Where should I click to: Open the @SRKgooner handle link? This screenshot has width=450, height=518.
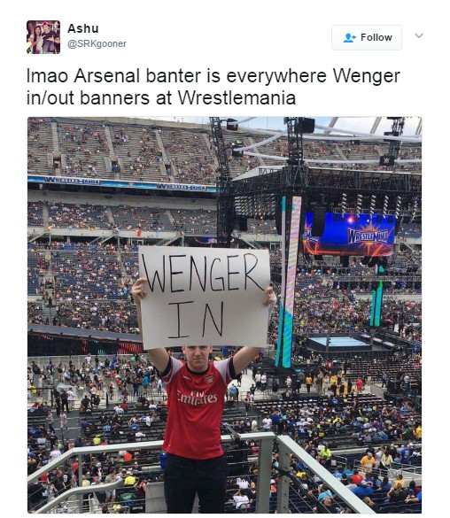[97, 43]
